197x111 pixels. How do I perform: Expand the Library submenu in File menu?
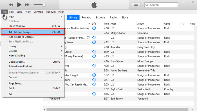(x=33, y=46)
